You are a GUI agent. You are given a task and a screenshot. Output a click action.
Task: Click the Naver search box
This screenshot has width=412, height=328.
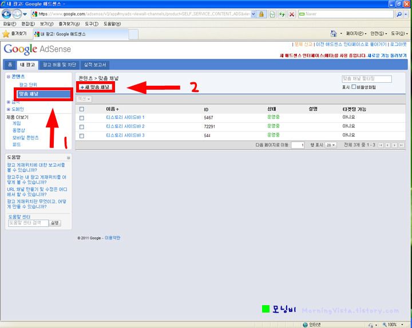point(346,14)
